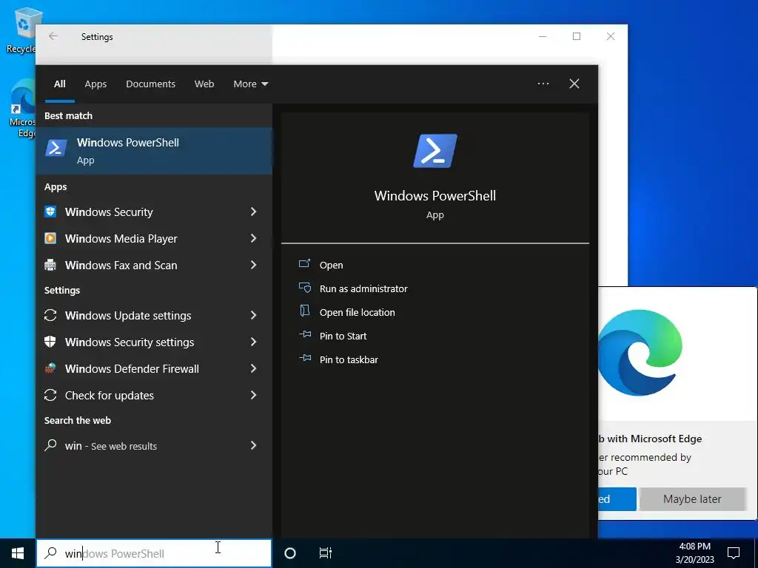Expand the Windows Media Player result arrow
Image resolution: width=758 pixels, height=568 pixels.
253,238
